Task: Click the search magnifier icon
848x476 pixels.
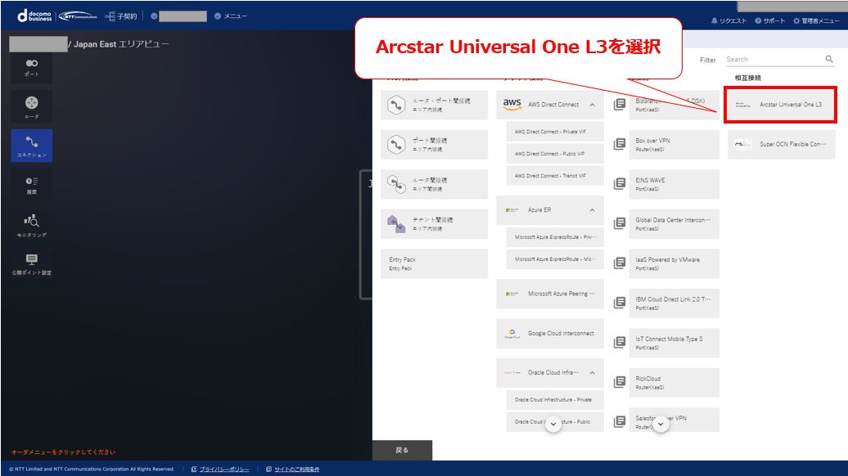Action: [829, 59]
